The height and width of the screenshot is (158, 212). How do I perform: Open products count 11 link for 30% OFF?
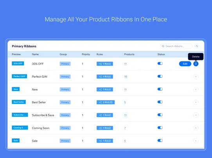126,64
